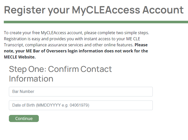Click the Bar Number input field
The height and width of the screenshot is (140, 188).
pyautogui.click(x=81, y=92)
